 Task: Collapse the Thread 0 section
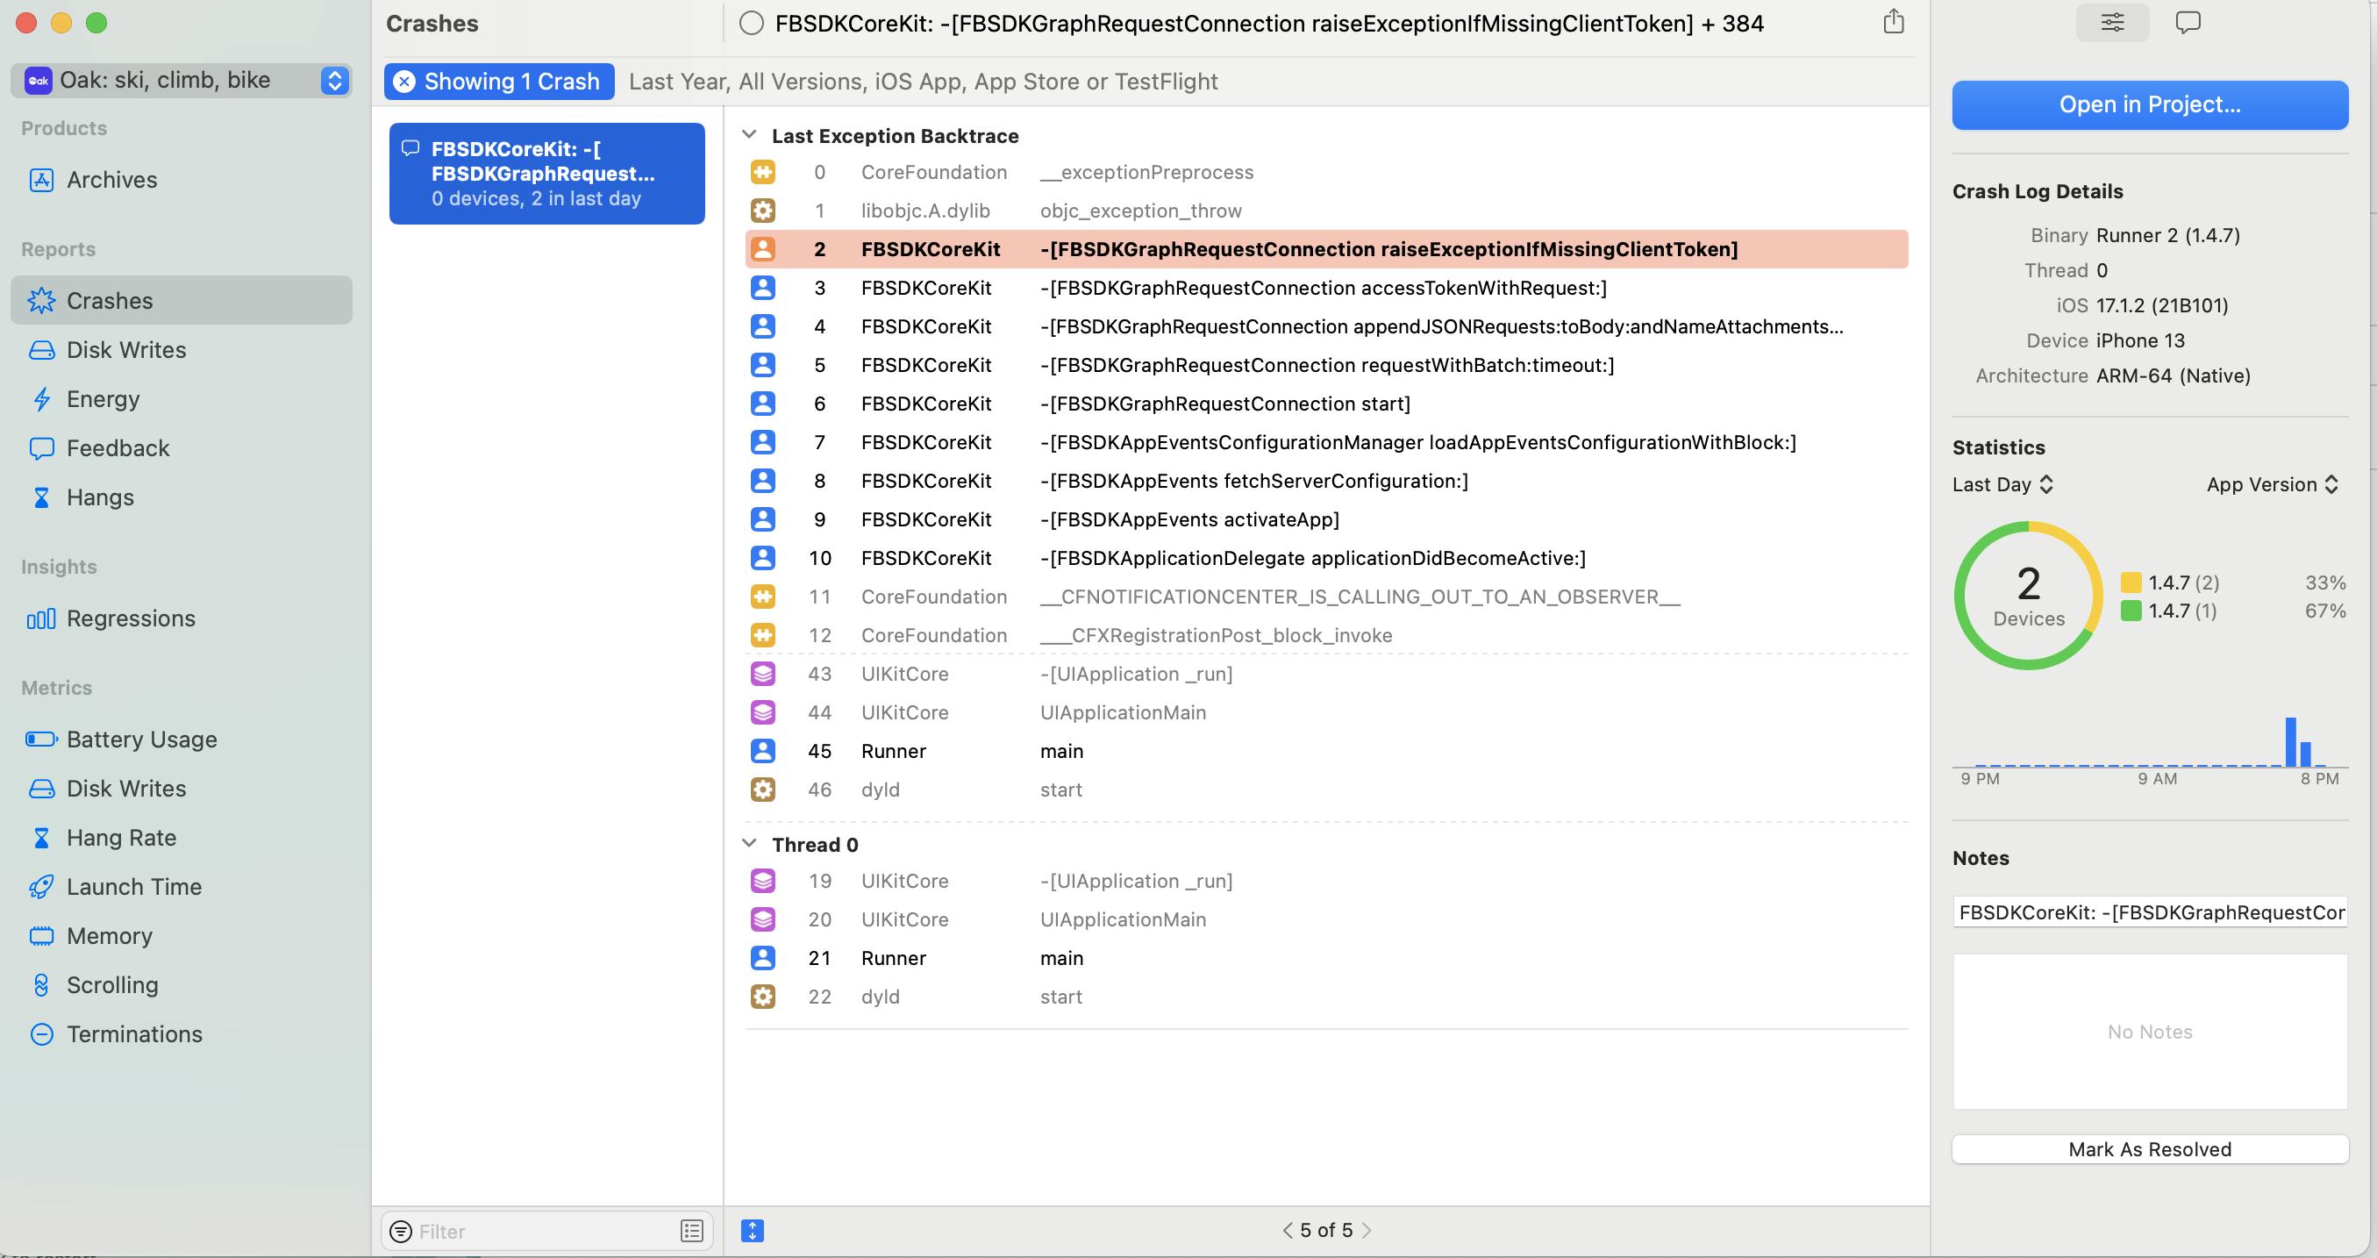click(x=749, y=844)
